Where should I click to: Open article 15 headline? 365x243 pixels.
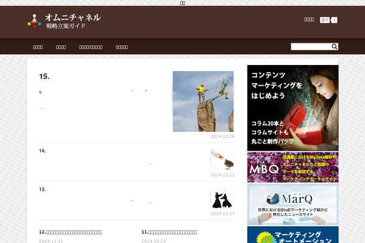tap(44, 77)
